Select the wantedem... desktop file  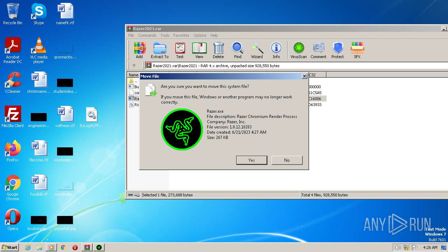click(x=65, y=154)
